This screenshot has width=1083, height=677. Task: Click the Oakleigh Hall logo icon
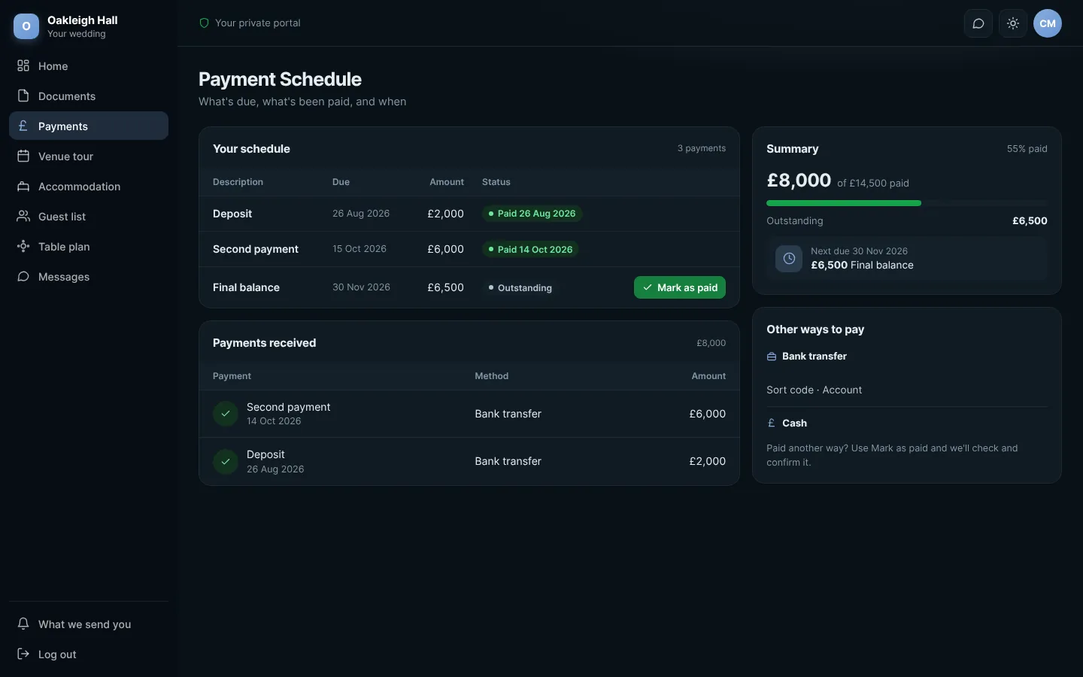click(26, 26)
